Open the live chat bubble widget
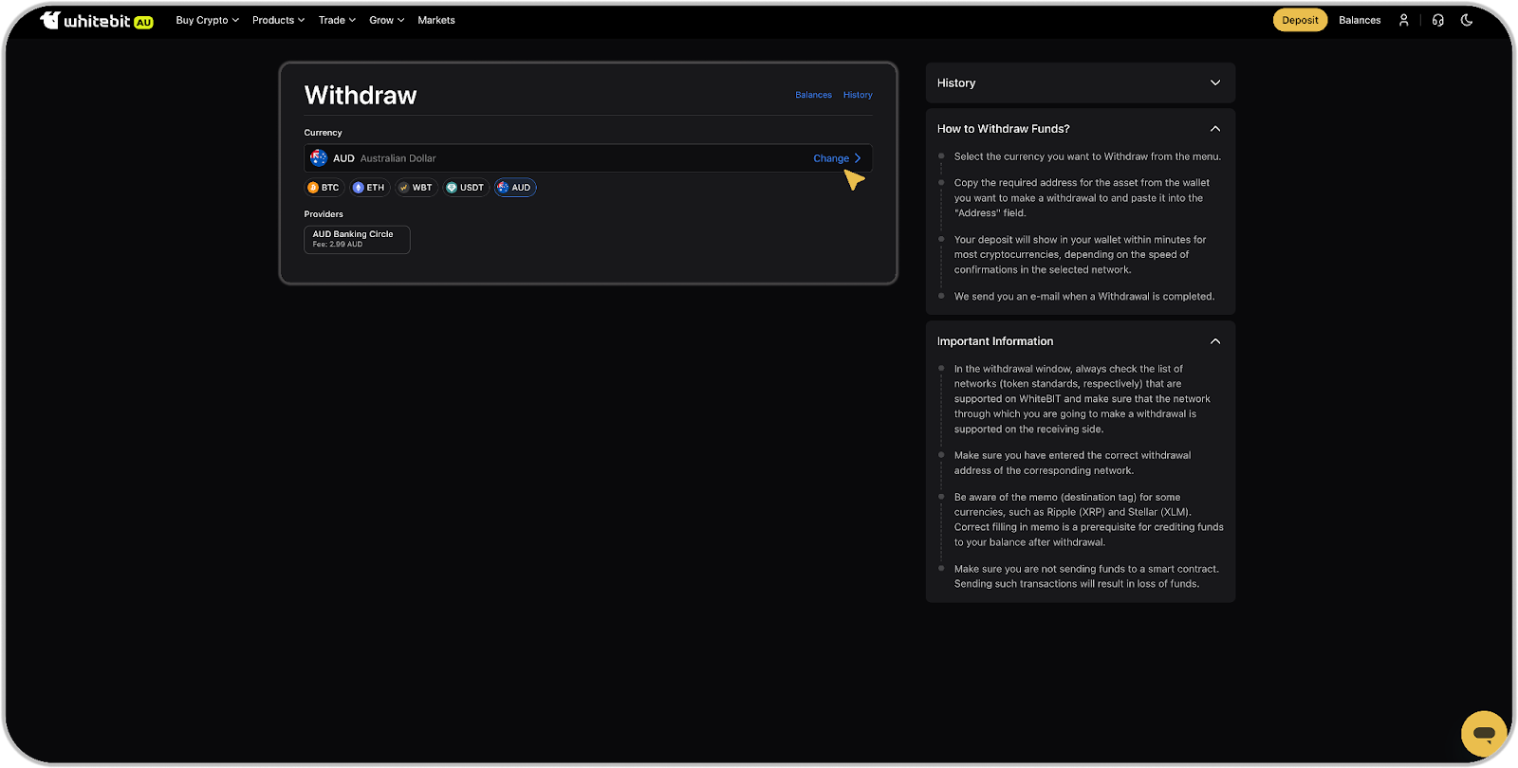 coord(1484,734)
